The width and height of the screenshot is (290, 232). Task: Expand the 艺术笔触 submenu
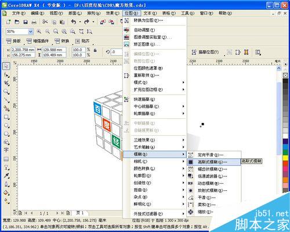point(155,147)
